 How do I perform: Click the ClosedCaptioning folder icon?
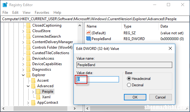click(29, 25)
